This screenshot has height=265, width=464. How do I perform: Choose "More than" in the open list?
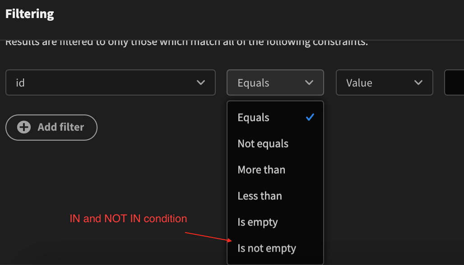pos(261,169)
